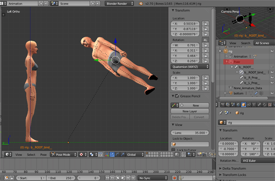Open the 3D viewport editor type selector
The height and width of the screenshot is (181, 275).
click(8, 154)
